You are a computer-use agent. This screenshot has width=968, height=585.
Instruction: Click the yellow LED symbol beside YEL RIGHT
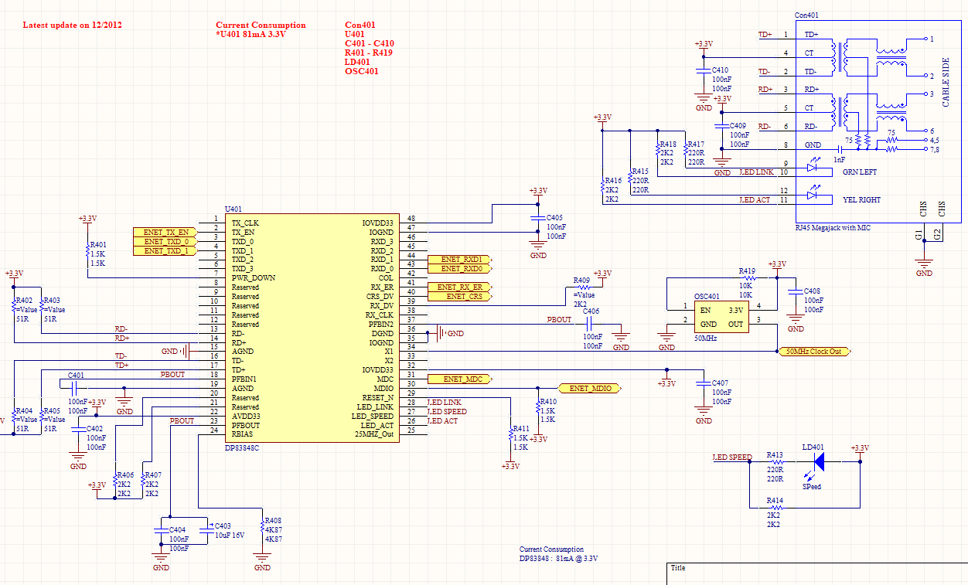coord(813,196)
